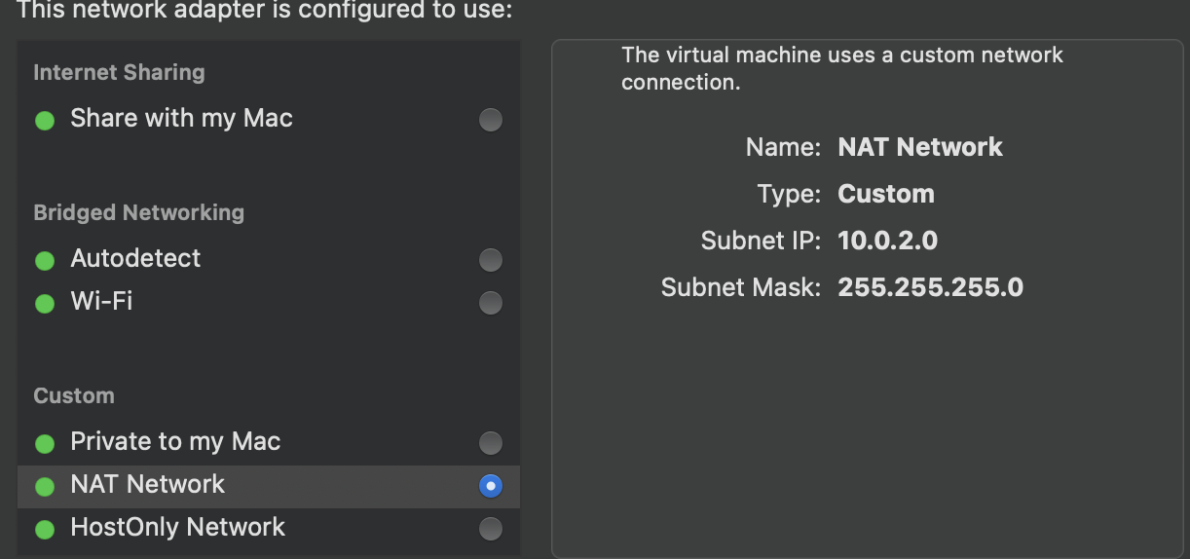Click the 'Subnet Mask:' field label
Screen dimensions: 1190x559
(x=741, y=287)
